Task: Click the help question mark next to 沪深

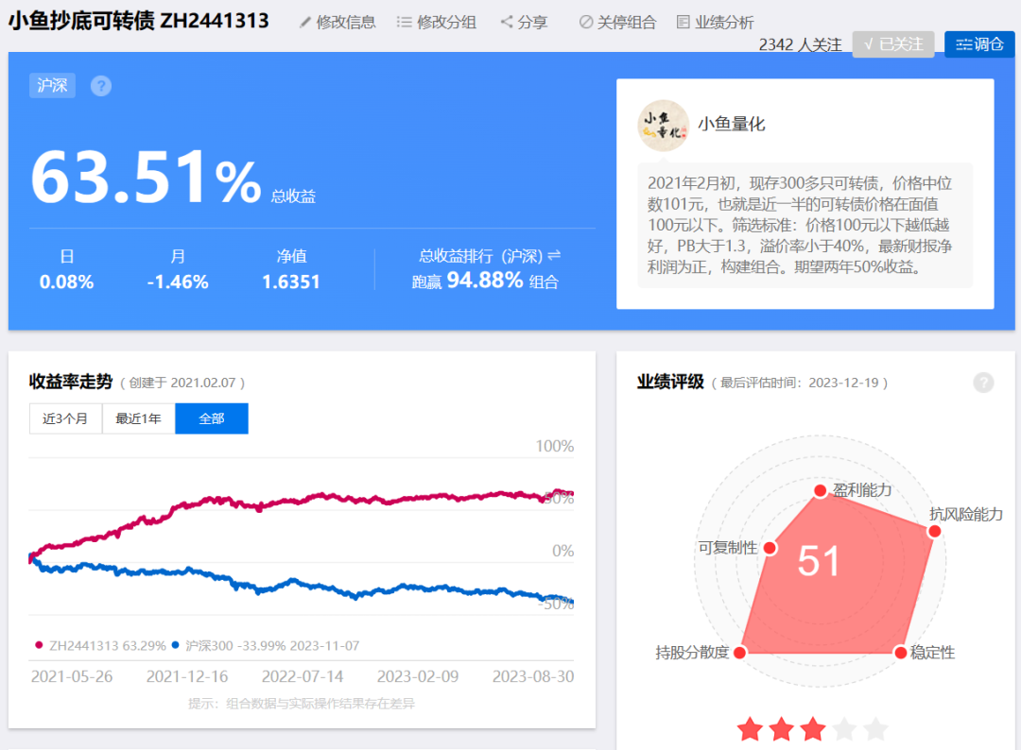Action: (x=101, y=86)
